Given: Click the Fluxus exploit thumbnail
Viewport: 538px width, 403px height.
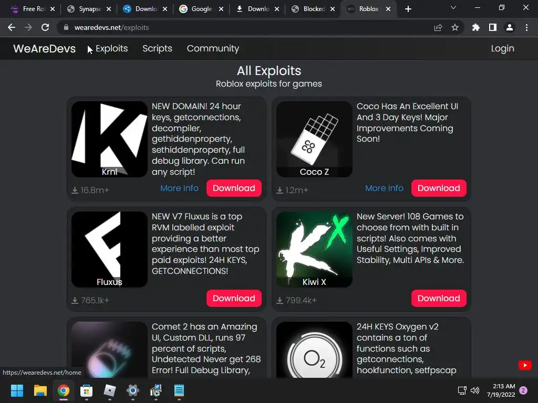Looking at the screenshot, I should [109, 249].
